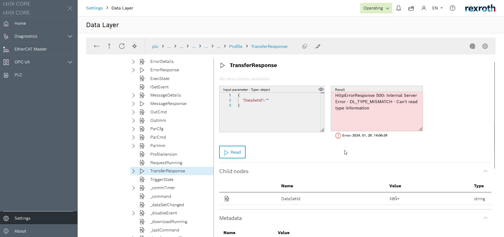
Task: Open the Operating mode dropdown
Action: click(x=376, y=8)
